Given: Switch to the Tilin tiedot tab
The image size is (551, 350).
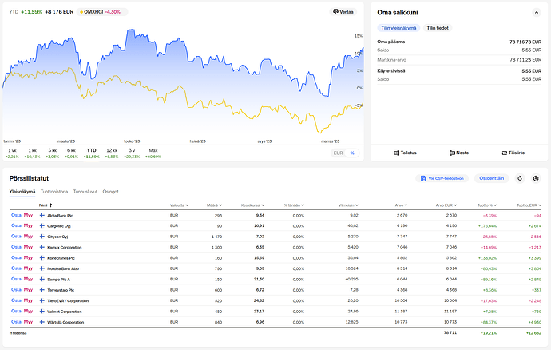Looking at the screenshot, I should pos(438,28).
